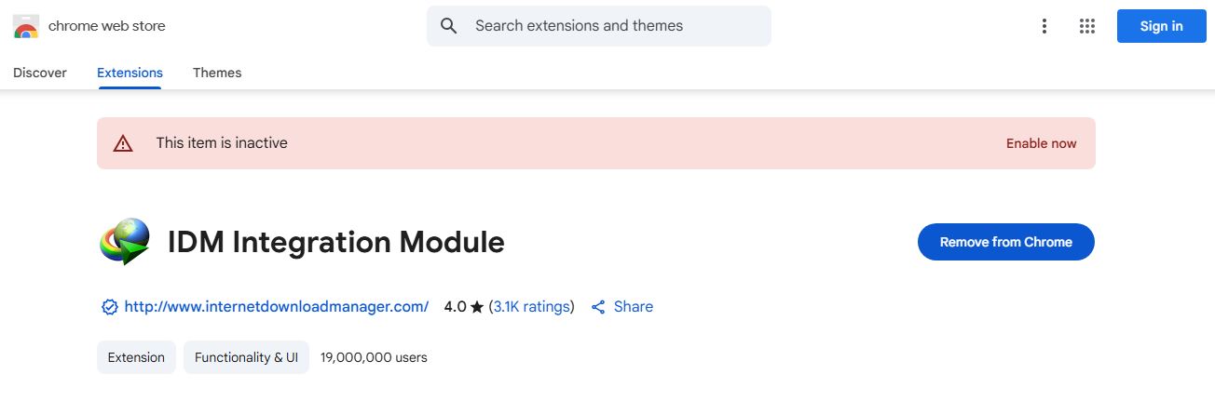Click the verified publisher badge icon
The image size is (1215, 414).
click(x=110, y=307)
